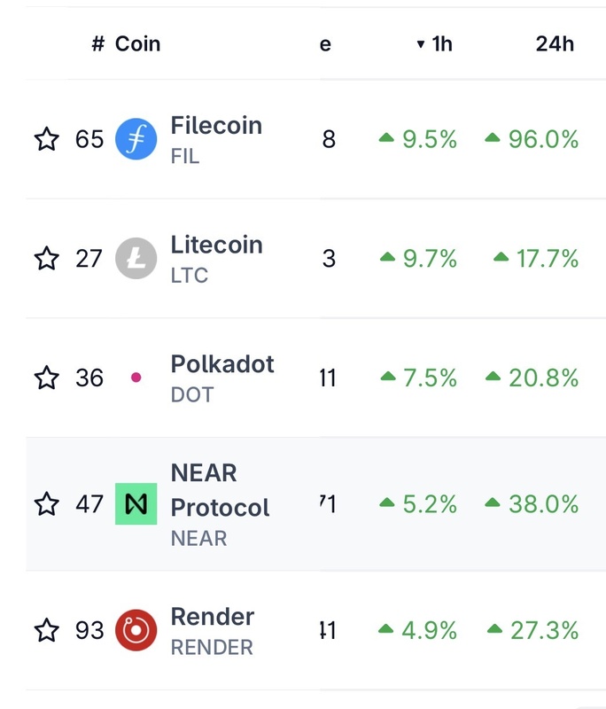The width and height of the screenshot is (606, 709).
Task: Toggle the Litecoin watchlist star
Action: pyautogui.click(x=46, y=259)
